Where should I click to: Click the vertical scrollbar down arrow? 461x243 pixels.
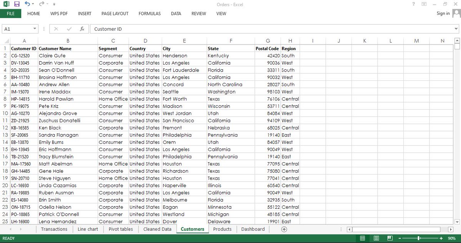(x=457, y=222)
